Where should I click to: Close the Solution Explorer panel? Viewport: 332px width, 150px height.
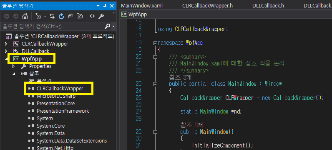pyautogui.click(x=112, y=6)
